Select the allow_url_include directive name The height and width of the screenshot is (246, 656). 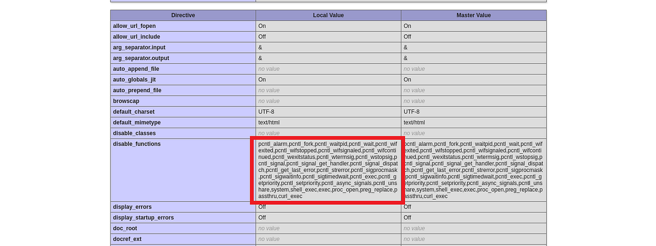click(136, 37)
